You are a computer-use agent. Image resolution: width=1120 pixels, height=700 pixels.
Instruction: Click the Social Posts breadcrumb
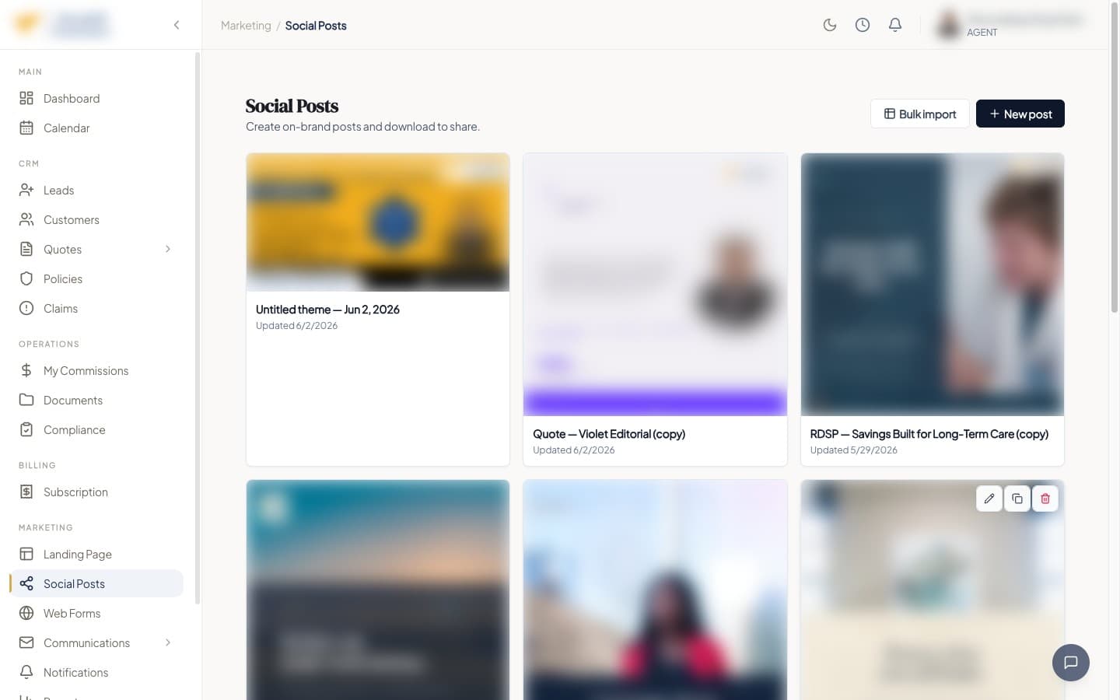(316, 26)
